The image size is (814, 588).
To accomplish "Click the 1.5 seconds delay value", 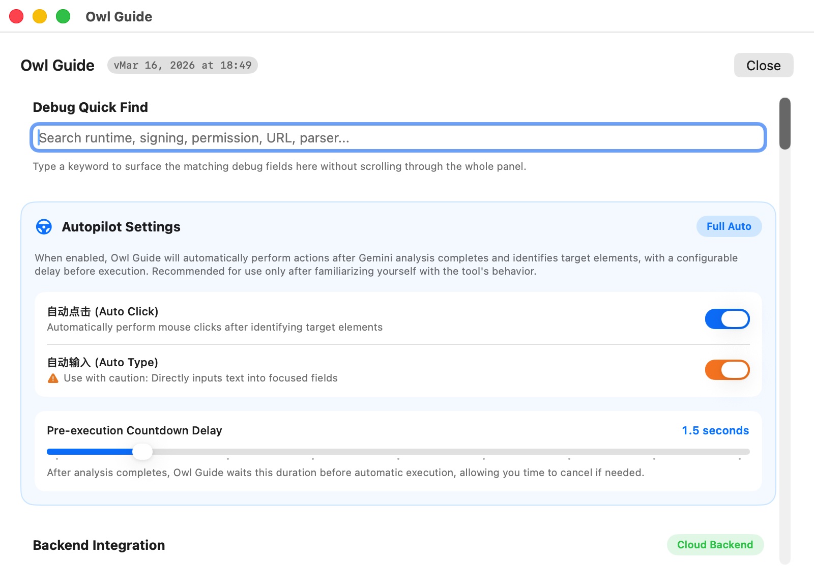I will tap(715, 430).
